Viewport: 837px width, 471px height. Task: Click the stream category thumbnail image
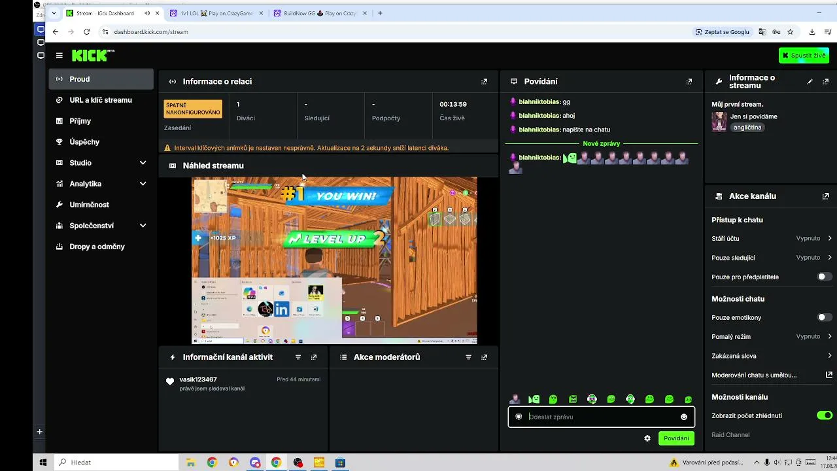coord(719,122)
